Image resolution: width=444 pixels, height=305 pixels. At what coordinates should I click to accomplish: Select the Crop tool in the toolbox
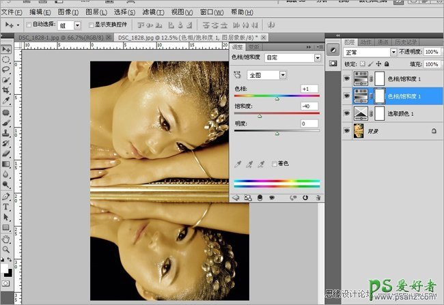coord(6,89)
